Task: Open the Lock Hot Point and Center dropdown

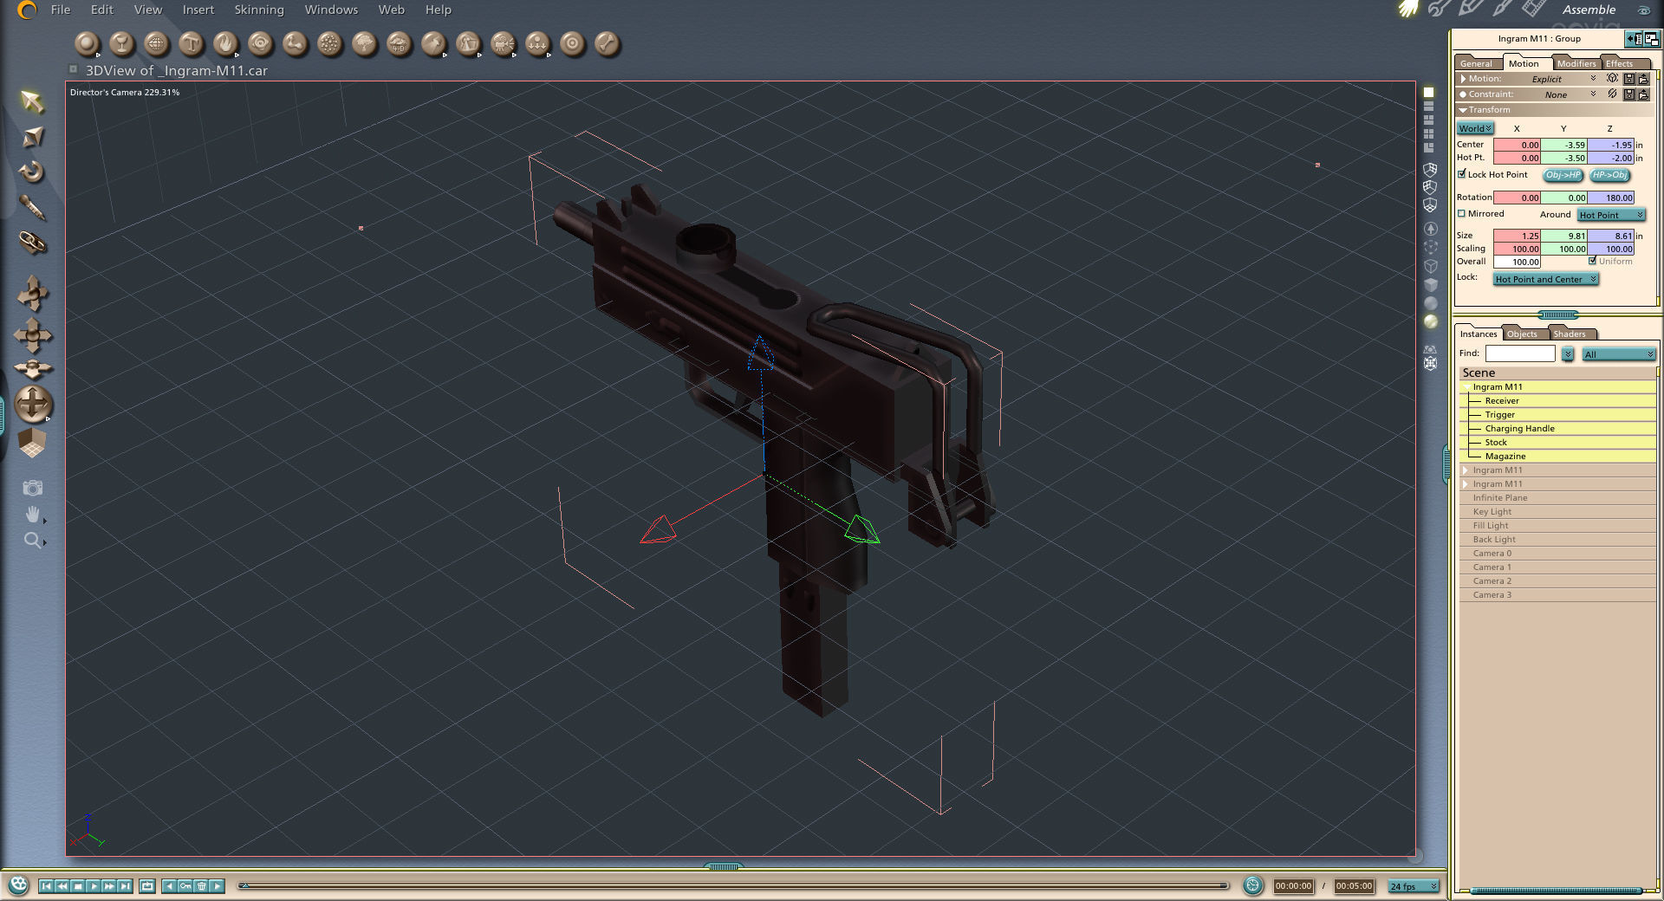Action: click(1546, 279)
